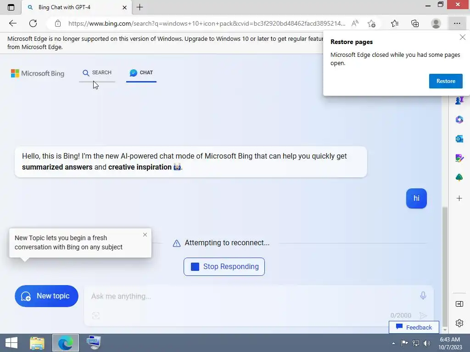Click the Restore button
This screenshot has height=352, width=470.
coord(446,81)
